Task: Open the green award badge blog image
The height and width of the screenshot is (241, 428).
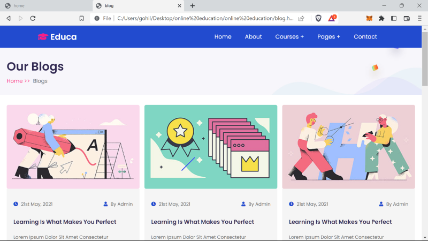Action: coord(211,147)
